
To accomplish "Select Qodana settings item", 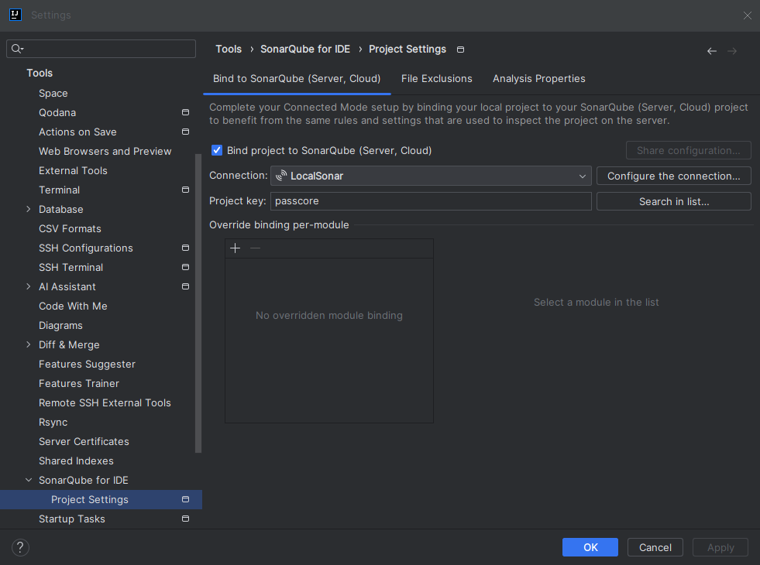I will 57,113.
